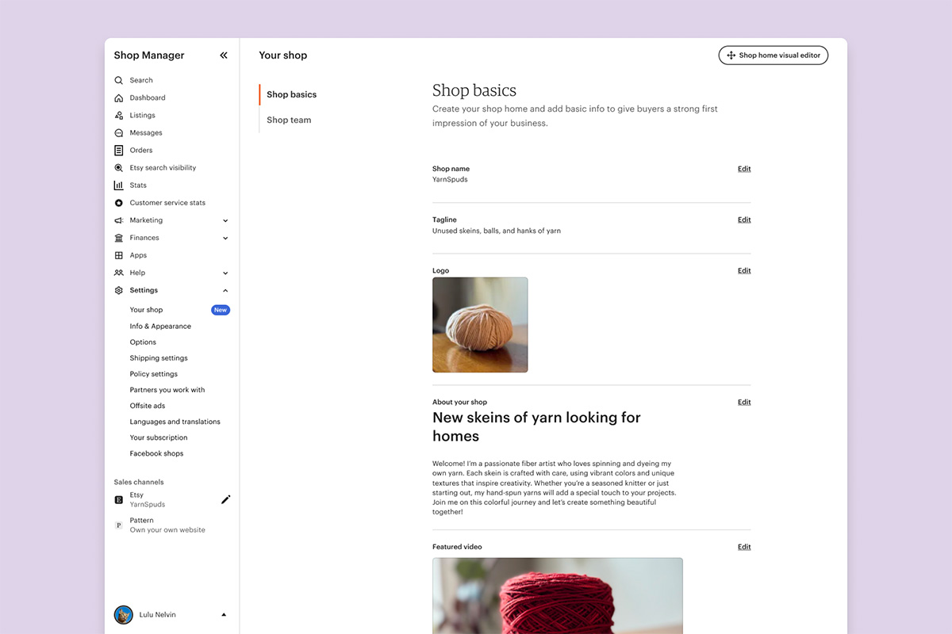952x634 pixels.
Task: Open Customer service stats icon
Action: pos(117,202)
